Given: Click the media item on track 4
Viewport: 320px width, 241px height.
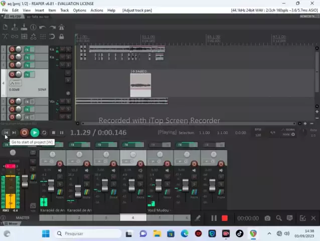Looking at the screenshot, I should click(140, 85).
